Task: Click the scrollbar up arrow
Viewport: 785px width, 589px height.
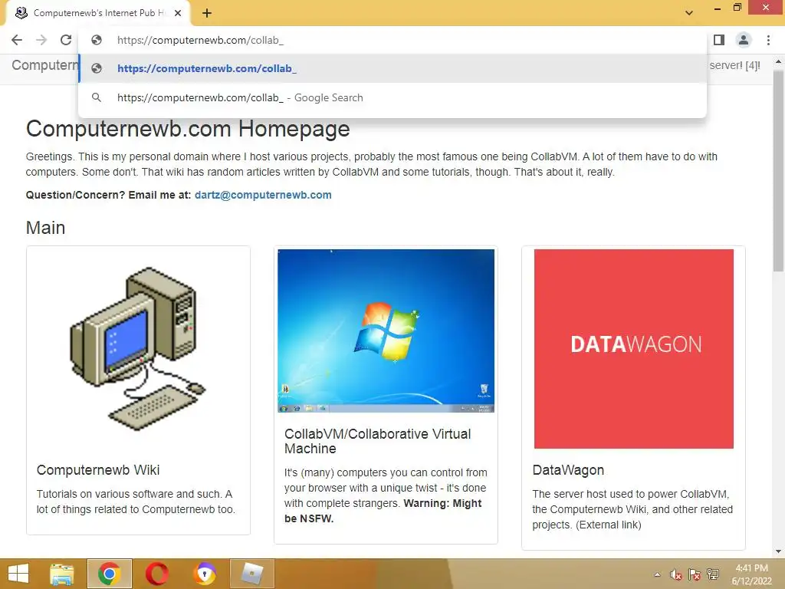Action: click(x=778, y=61)
